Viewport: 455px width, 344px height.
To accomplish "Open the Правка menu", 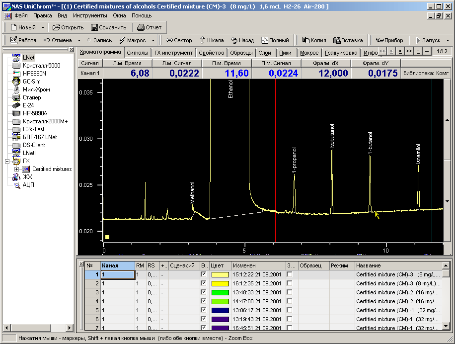I will coord(42,15).
